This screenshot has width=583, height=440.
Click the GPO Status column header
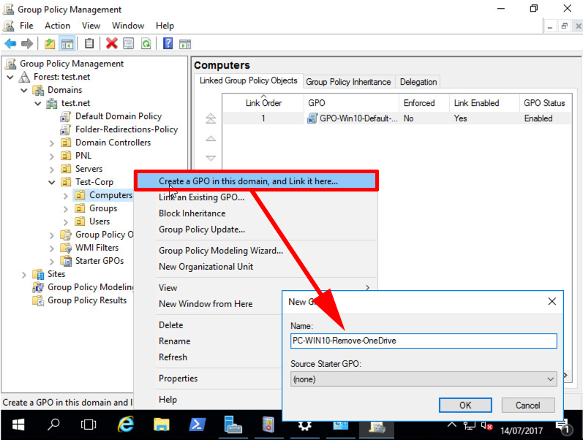click(544, 103)
